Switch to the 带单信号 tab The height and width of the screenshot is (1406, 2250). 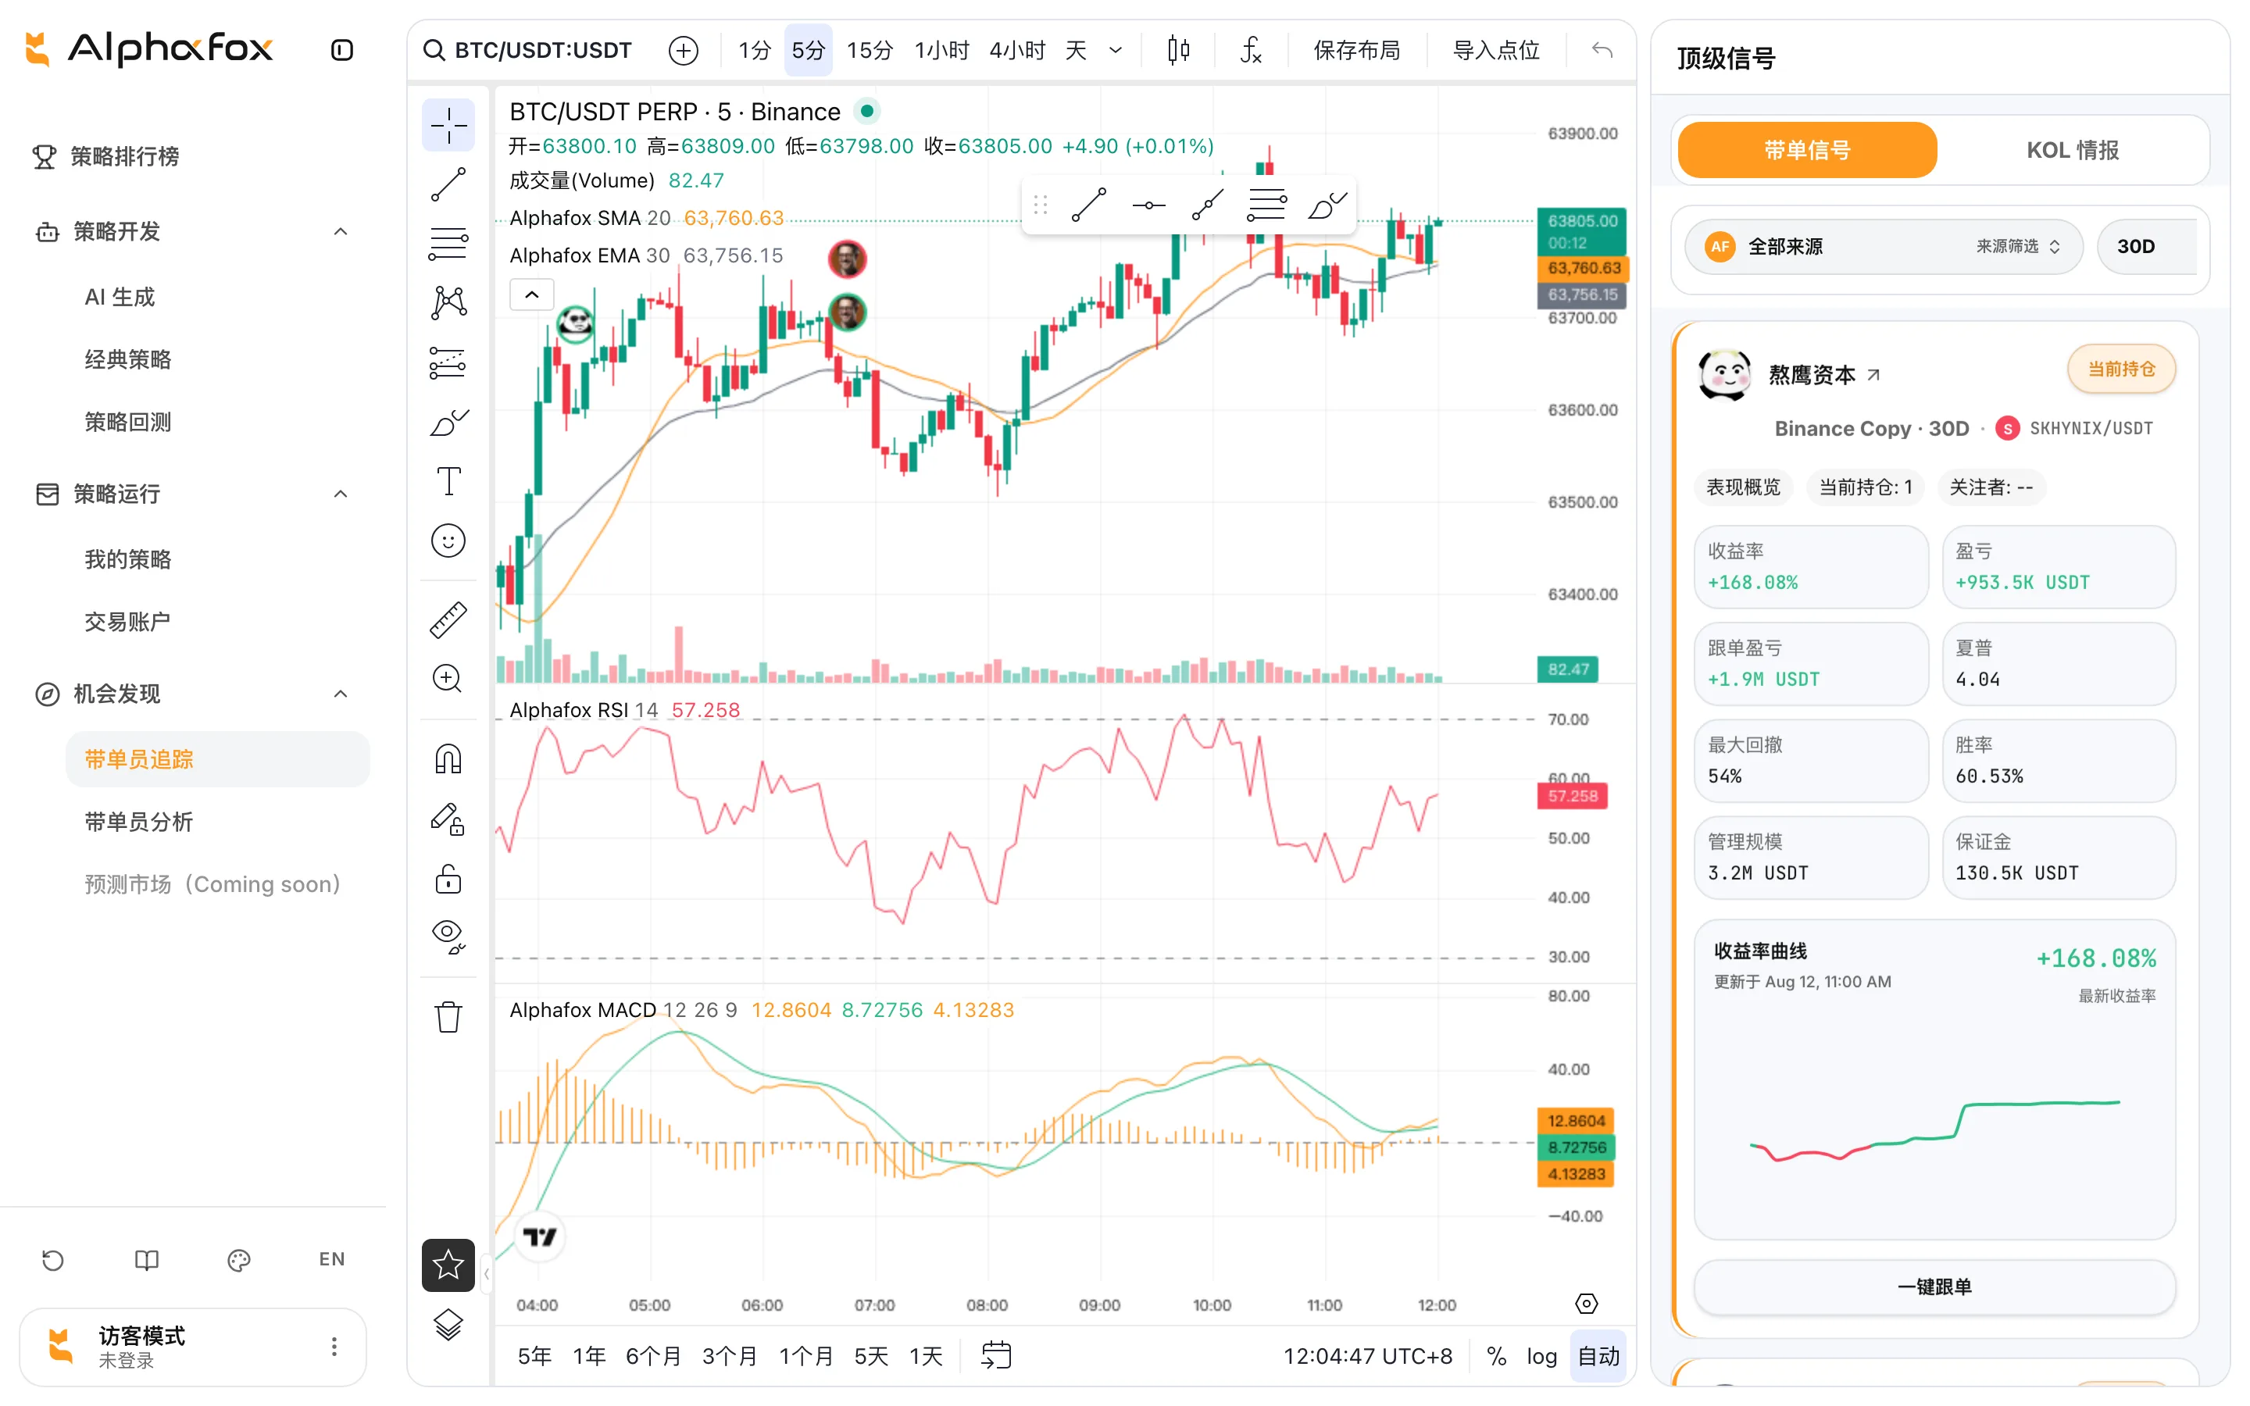pos(1806,150)
